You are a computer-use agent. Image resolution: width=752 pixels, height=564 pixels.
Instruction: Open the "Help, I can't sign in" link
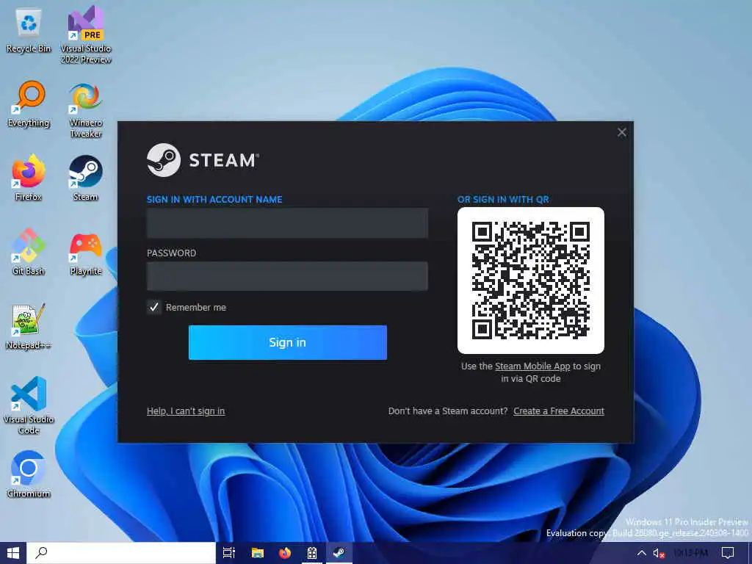pos(186,411)
